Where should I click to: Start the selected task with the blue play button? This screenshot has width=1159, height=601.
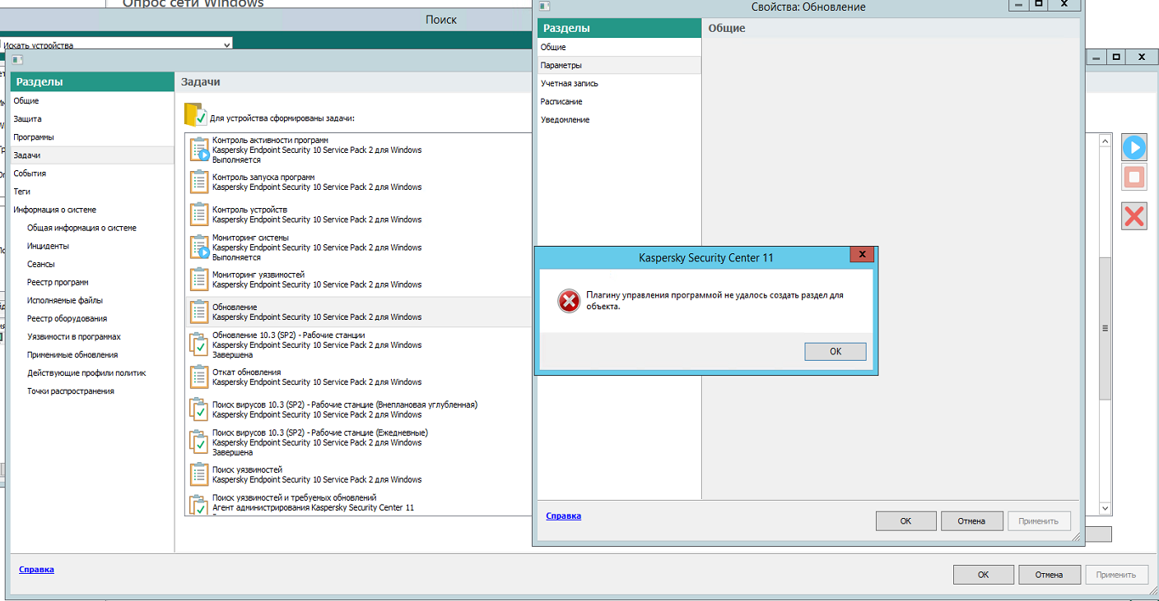tap(1134, 148)
